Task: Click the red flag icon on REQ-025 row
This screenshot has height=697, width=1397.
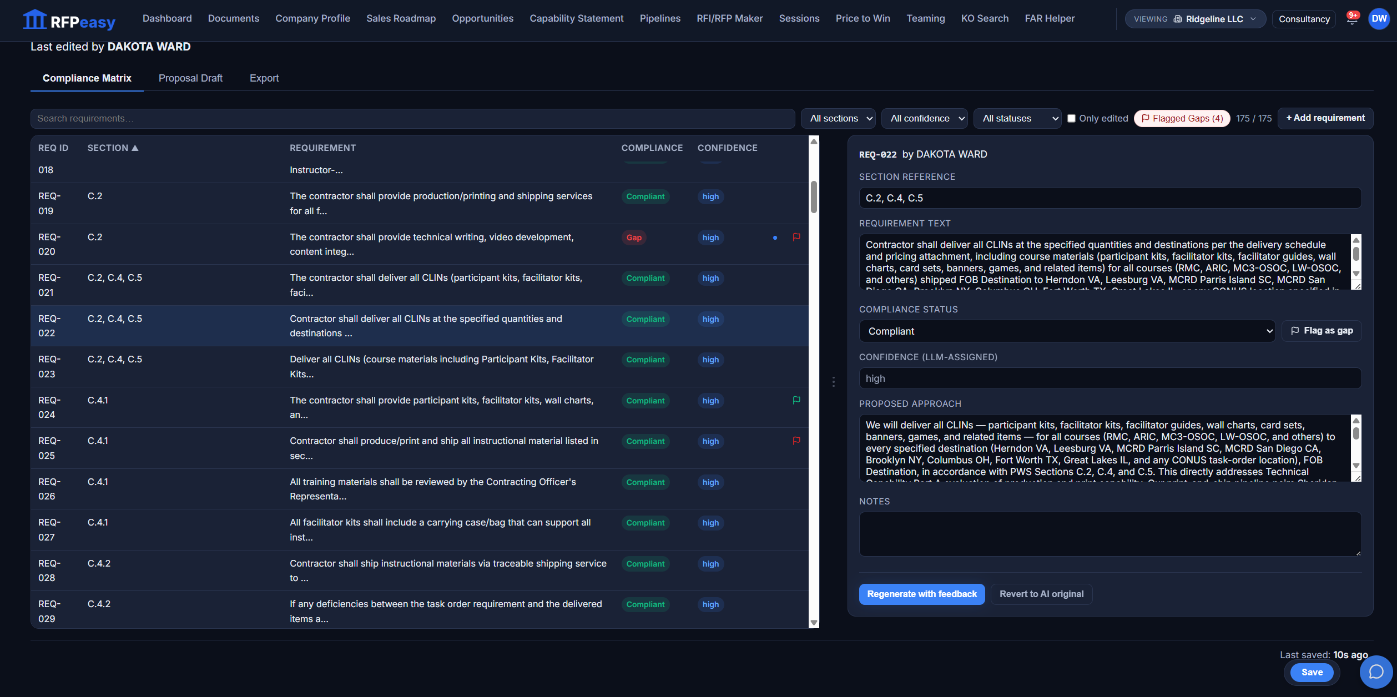Action: (x=796, y=441)
